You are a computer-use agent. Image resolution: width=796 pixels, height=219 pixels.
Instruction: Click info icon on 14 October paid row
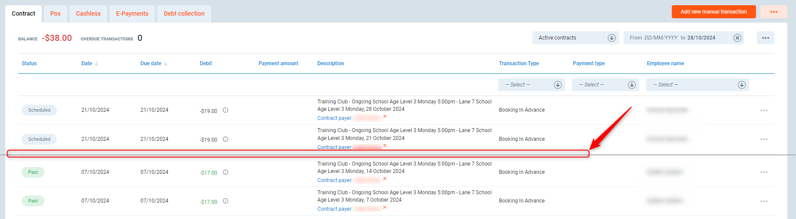225,173
